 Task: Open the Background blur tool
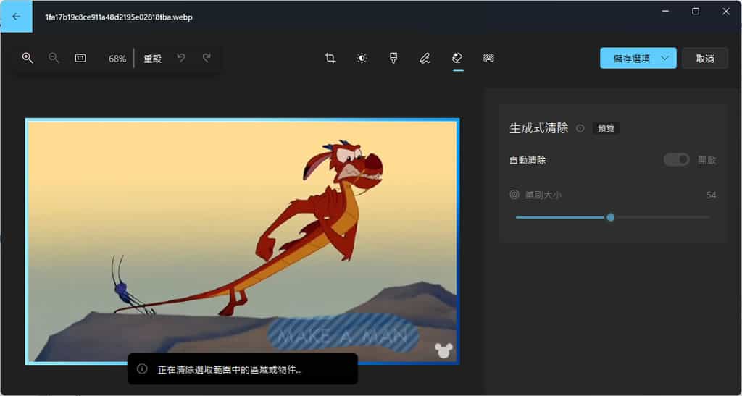pyautogui.click(x=489, y=58)
